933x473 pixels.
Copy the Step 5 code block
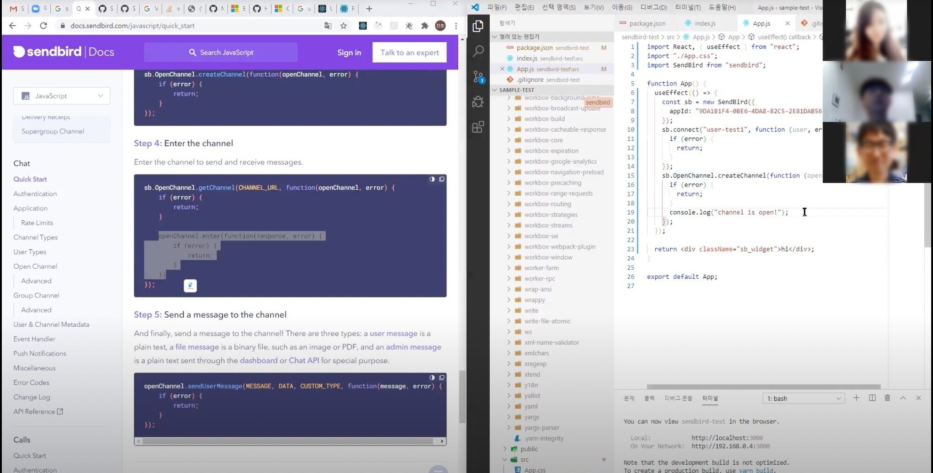pyautogui.click(x=442, y=377)
